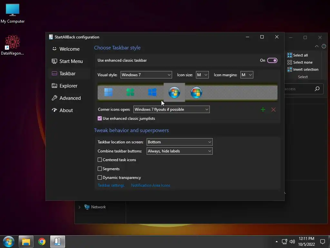Click Select all in the Explorer window
The image size is (330, 248).
pos(297,55)
